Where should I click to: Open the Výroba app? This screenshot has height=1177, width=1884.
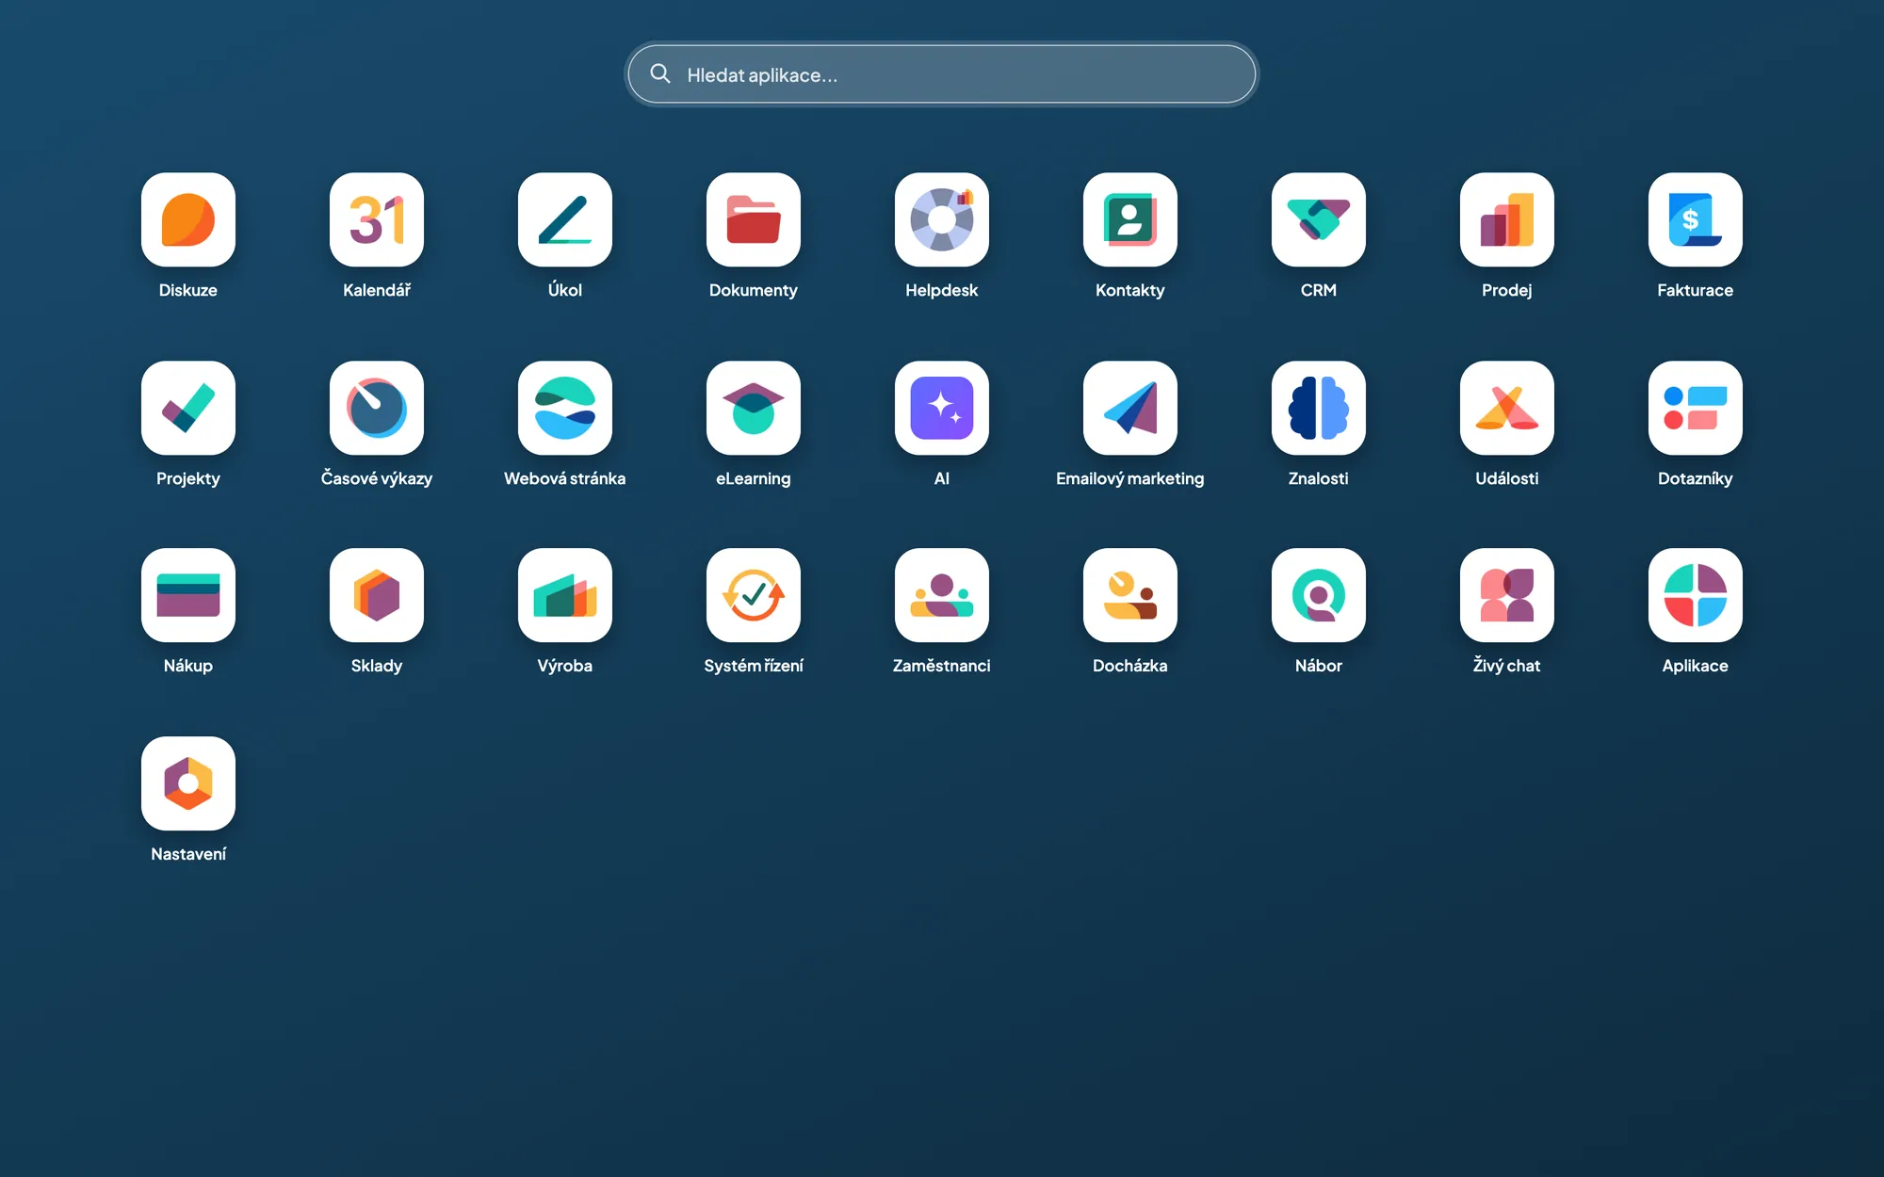click(565, 595)
